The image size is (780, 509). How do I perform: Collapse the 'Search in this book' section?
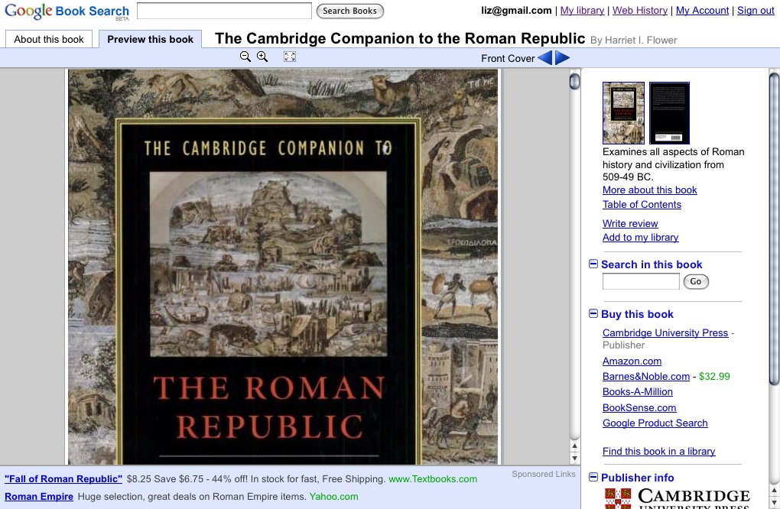tap(593, 264)
